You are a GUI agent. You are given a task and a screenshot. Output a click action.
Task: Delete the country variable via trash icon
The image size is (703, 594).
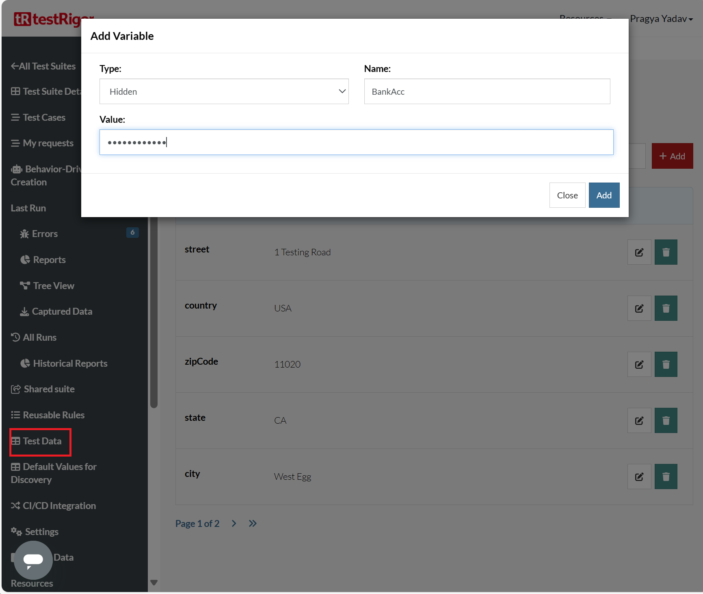coord(666,308)
